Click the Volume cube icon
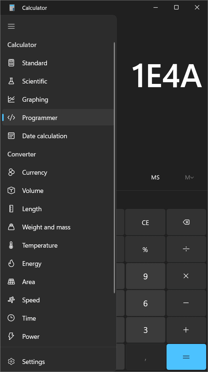208x372 pixels. 11,190
